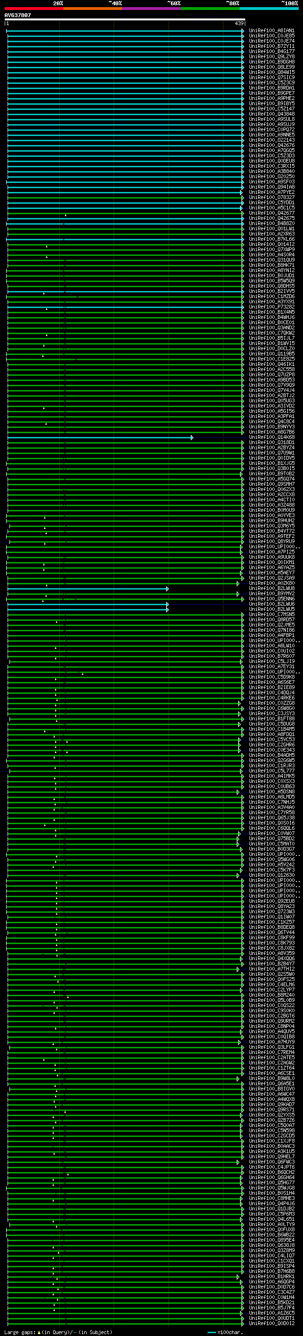
Task: Open hit UniRef100_Q9LZY8
Action: [271, 56]
